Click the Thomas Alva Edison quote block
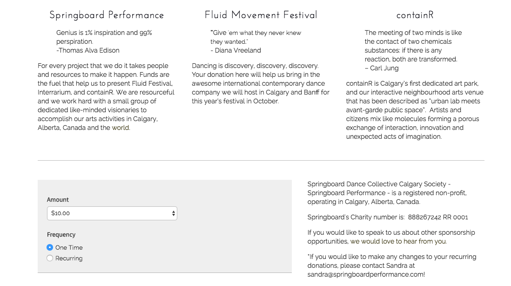Image resolution: width=511 pixels, height=286 pixels. click(x=104, y=41)
